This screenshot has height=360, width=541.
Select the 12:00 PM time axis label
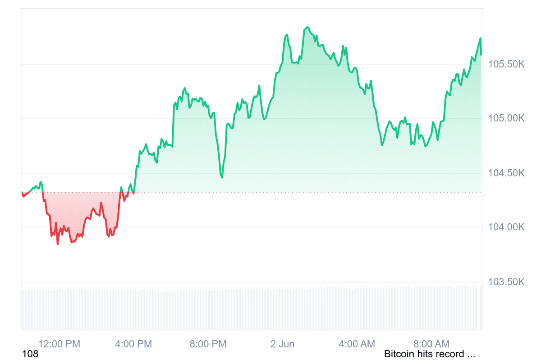(59, 344)
